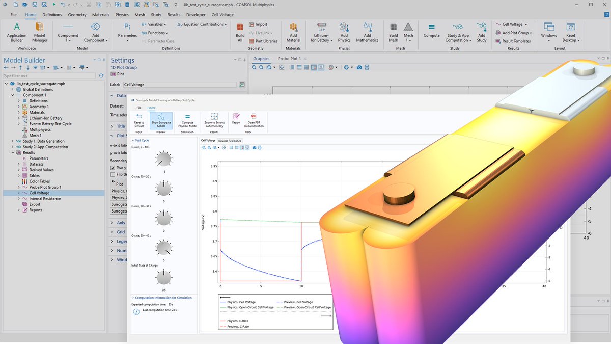
Task: Select Internal Resistance in Model Builder tree
Action: coord(45,199)
